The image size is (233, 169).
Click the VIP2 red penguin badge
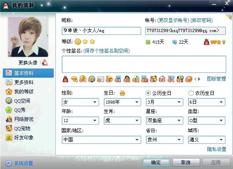[207, 42]
